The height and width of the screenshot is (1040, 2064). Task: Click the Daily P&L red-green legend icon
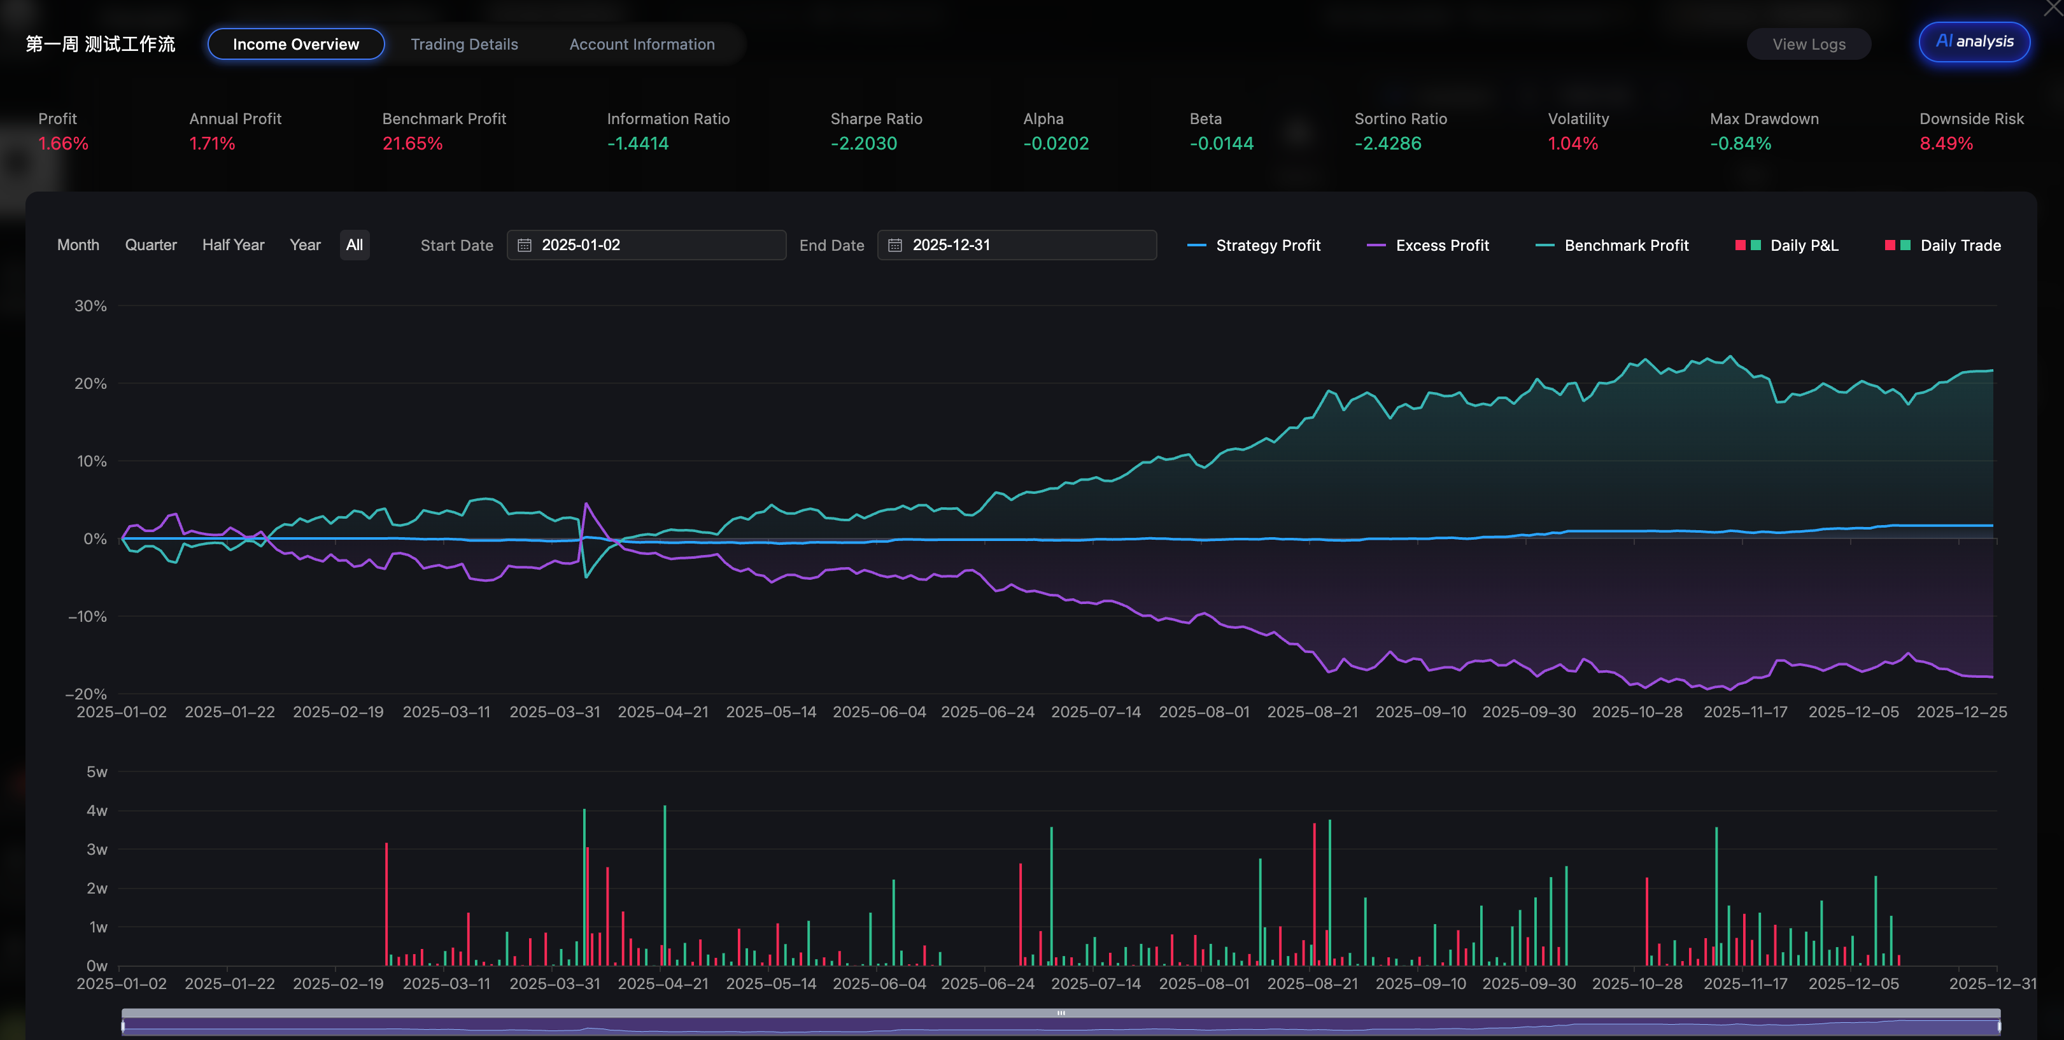(x=1747, y=245)
